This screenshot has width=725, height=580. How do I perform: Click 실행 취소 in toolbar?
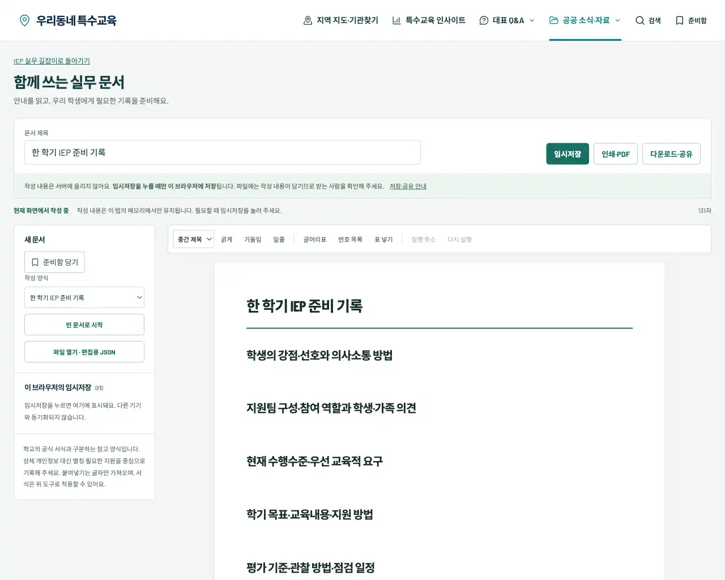(423, 240)
